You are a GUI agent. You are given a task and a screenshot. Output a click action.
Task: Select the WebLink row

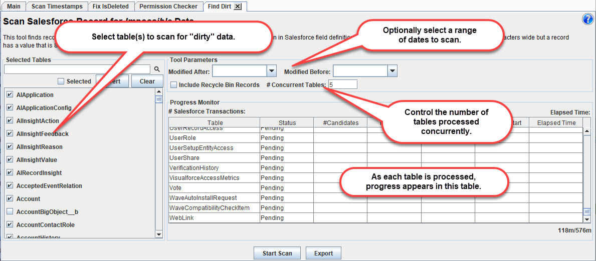click(375, 218)
